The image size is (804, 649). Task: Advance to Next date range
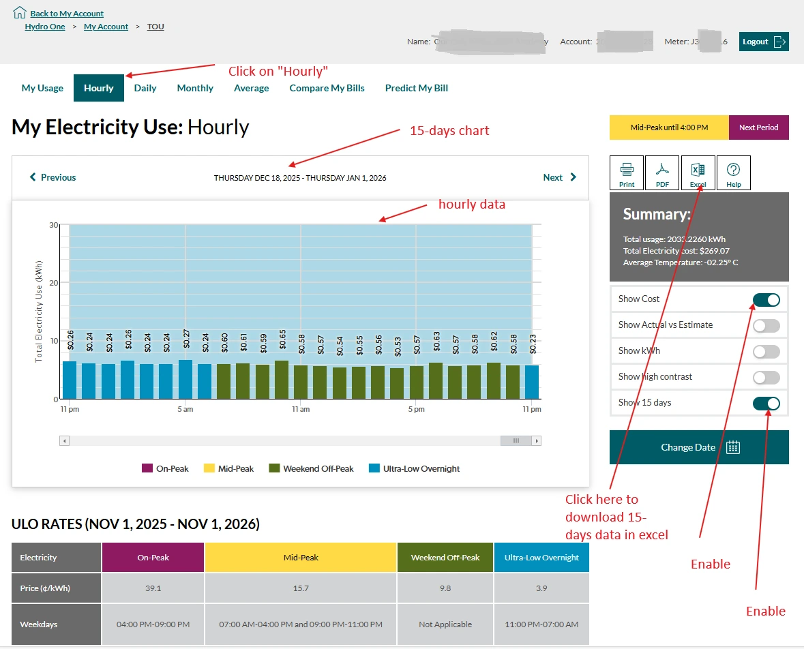pyautogui.click(x=559, y=177)
